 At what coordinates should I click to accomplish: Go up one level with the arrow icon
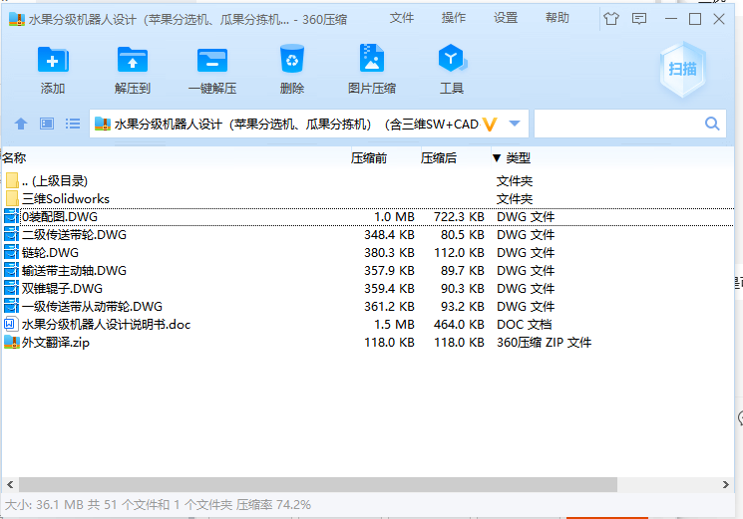pyautogui.click(x=21, y=124)
